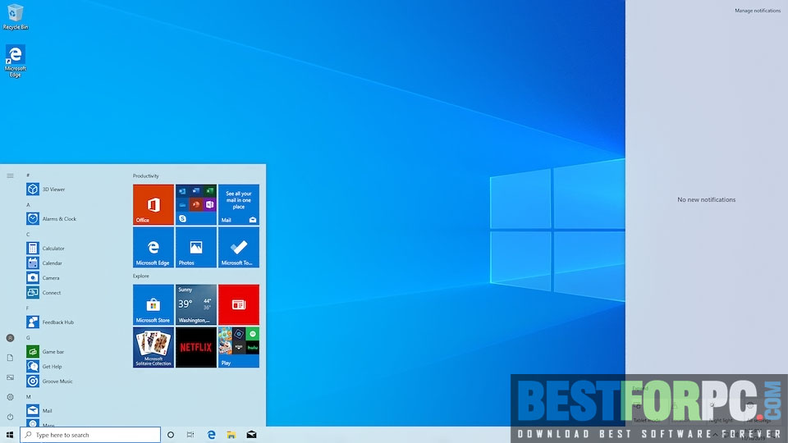
Task: Click the letter M header in app list
Action: pyautogui.click(x=29, y=397)
